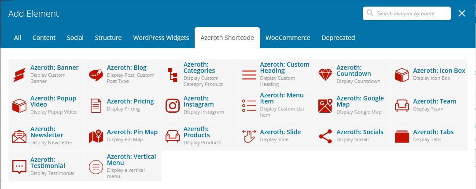This screenshot has height=189, width=476.
Task: Click the Socials share icon
Action: pos(325,136)
